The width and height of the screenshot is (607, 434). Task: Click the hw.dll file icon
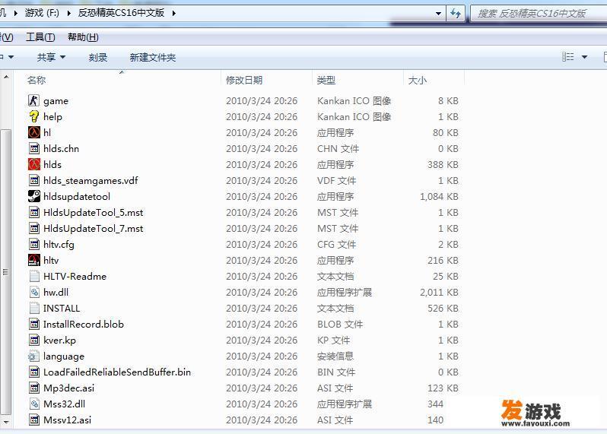tap(34, 292)
